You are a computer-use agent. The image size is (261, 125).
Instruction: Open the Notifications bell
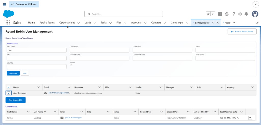click(x=246, y=14)
